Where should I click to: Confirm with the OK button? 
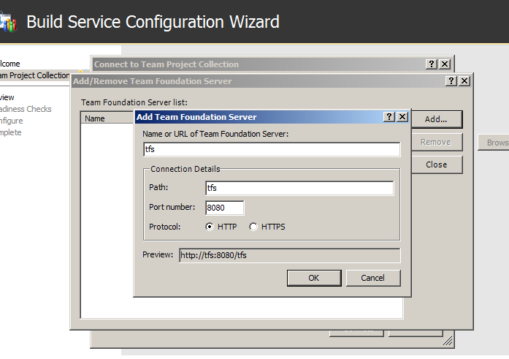pos(314,278)
